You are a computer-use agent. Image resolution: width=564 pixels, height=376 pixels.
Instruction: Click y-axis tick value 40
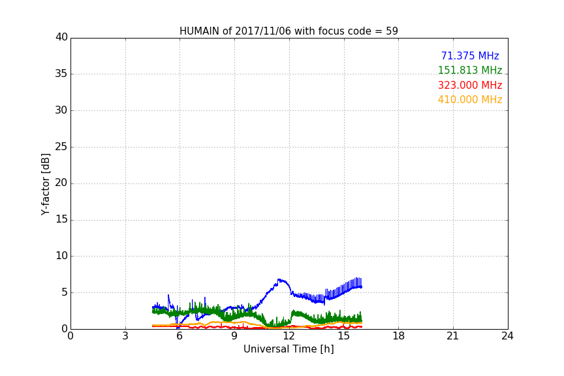click(x=61, y=37)
